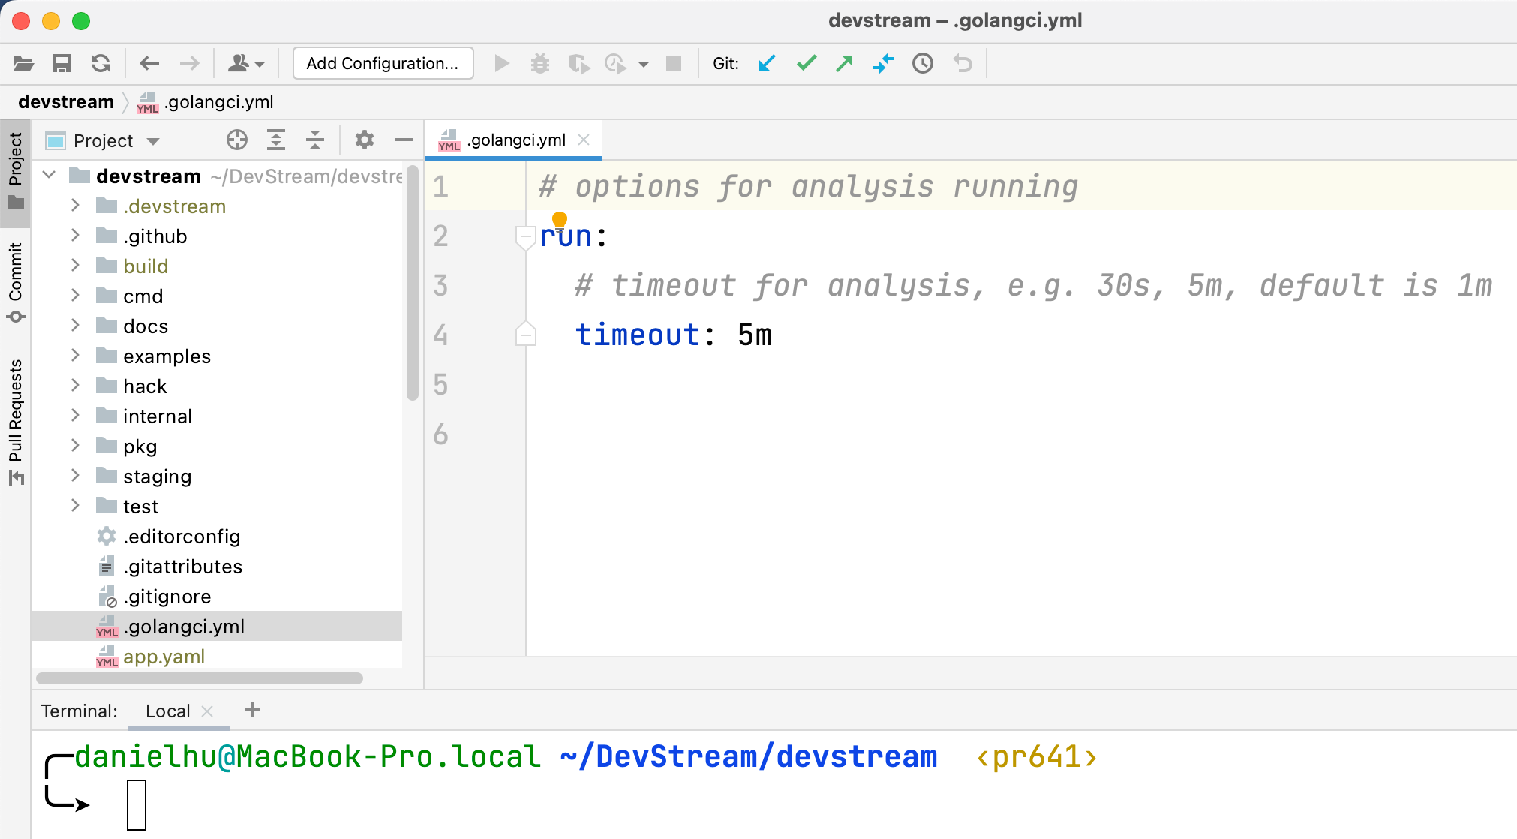Expand the pkg folder
The image size is (1517, 839).
point(75,446)
